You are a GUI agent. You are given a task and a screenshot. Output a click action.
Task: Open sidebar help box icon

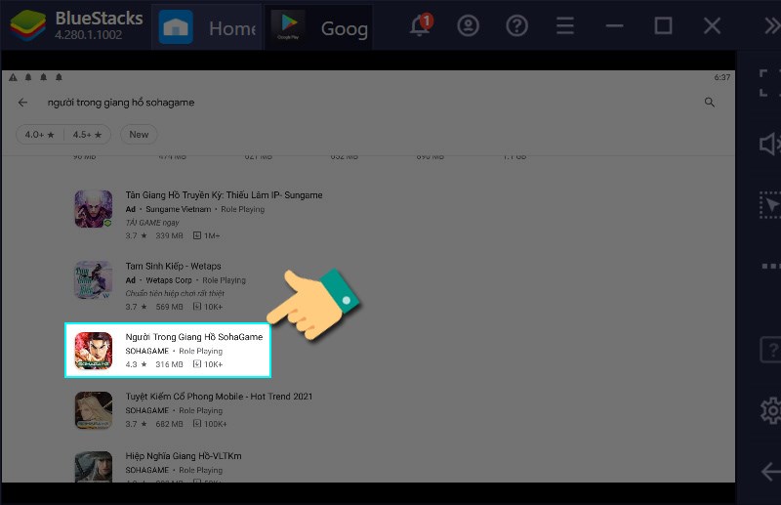tap(770, 350)
